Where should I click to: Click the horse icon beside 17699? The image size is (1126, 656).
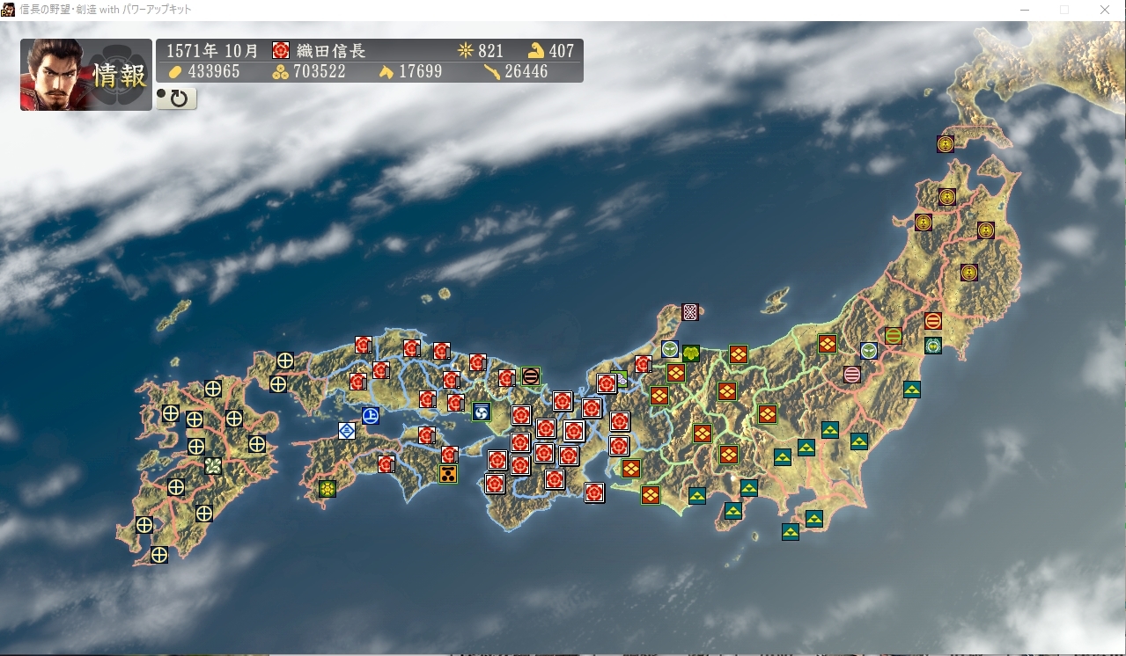click(386, 71)
